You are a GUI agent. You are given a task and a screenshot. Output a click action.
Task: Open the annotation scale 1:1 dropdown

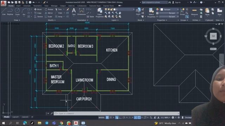click(166, 118)
